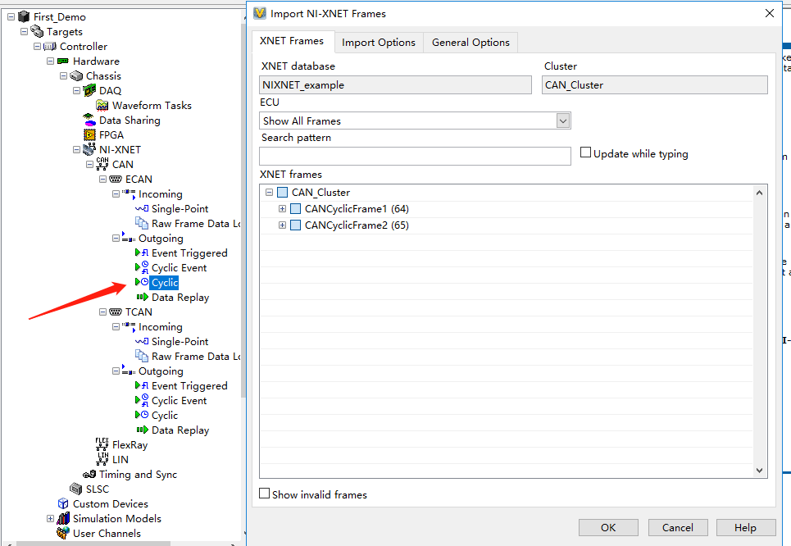
Task: Click Timing and Sync icon
Action: (89, 475)
